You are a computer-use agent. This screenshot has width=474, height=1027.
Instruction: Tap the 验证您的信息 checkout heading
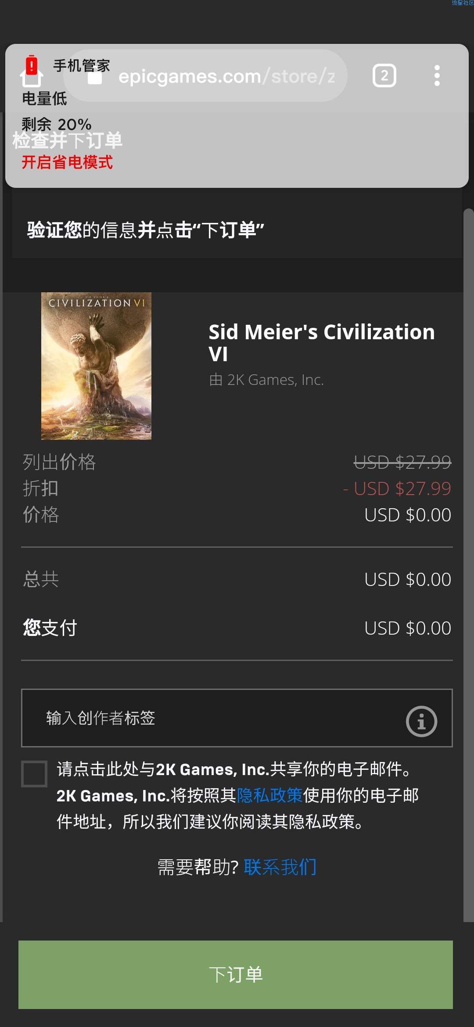pos(146,230)
